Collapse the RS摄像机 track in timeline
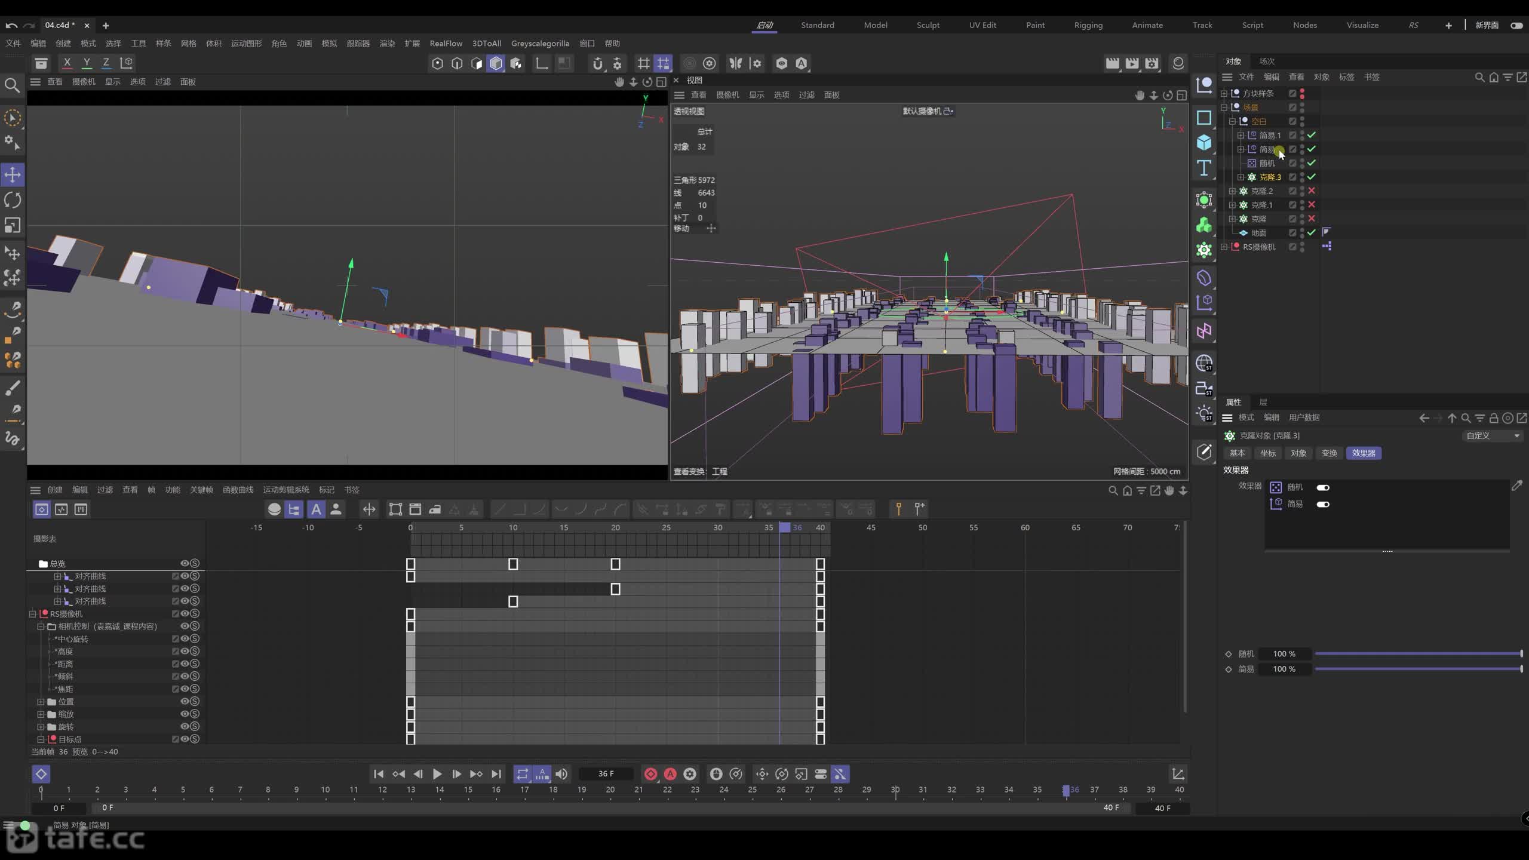 point(32,614)
